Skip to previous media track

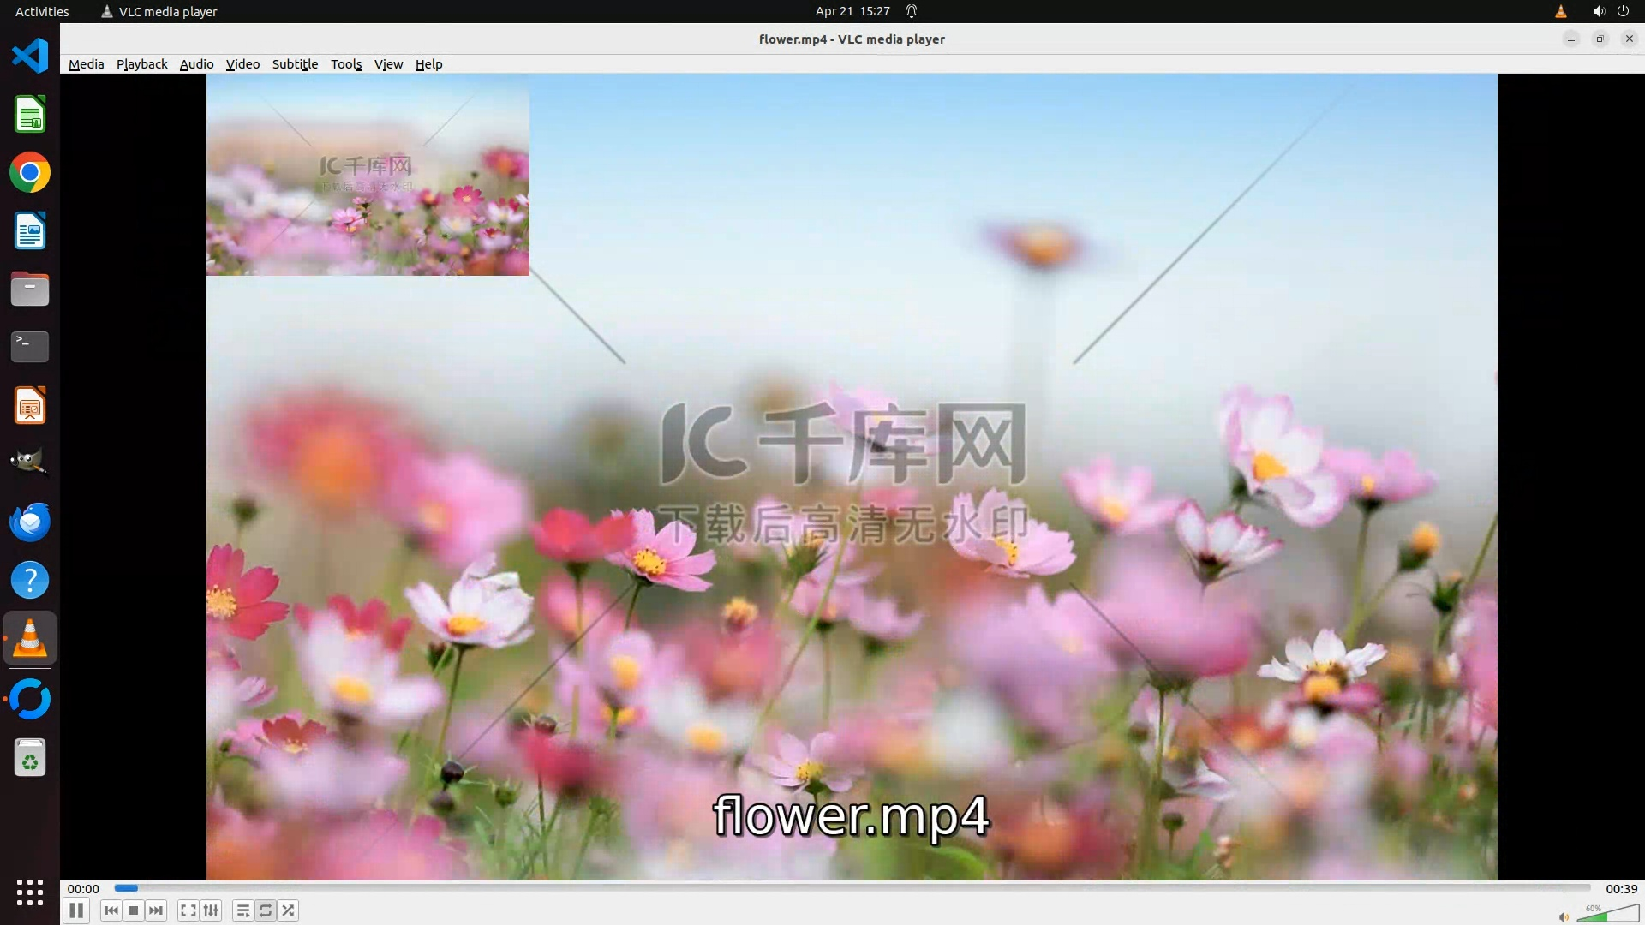[x=111, y=910]
